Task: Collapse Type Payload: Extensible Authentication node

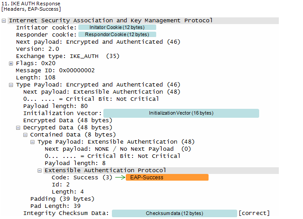Action: [33, 142]
